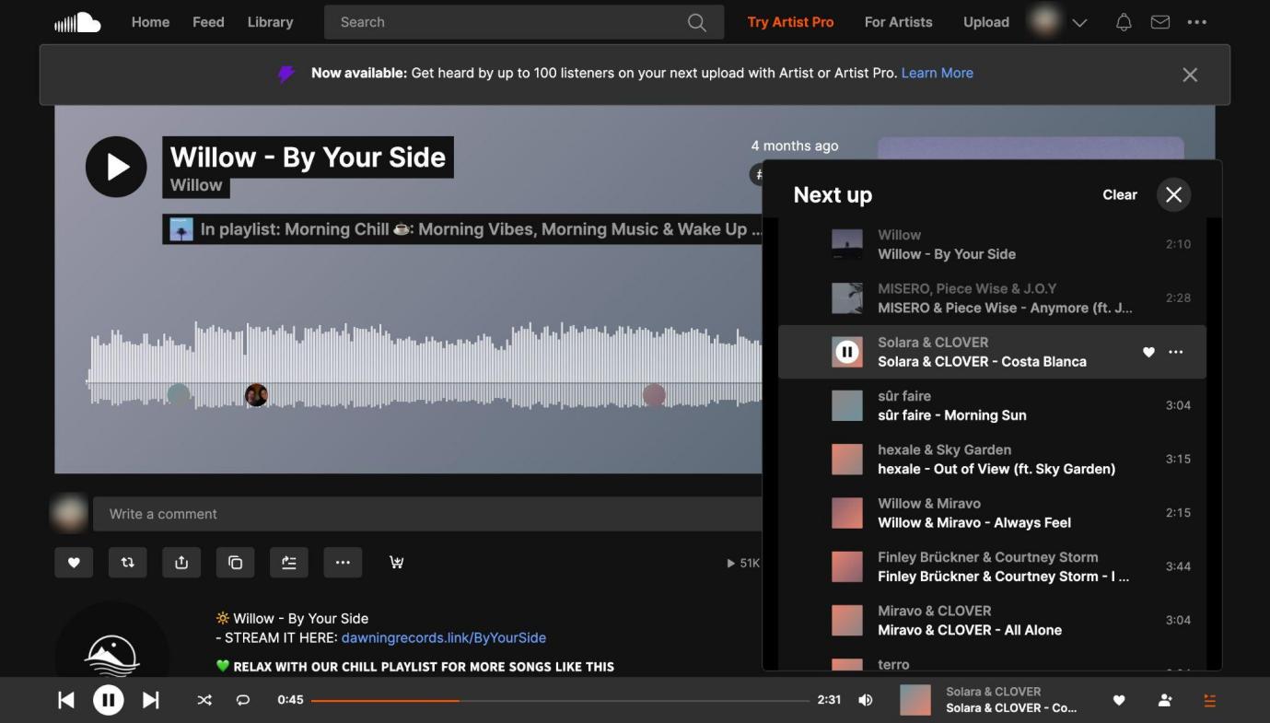The width and height of the screenshot is (1270, 723).
Task: Like the track with heart button
Action: 74,563
